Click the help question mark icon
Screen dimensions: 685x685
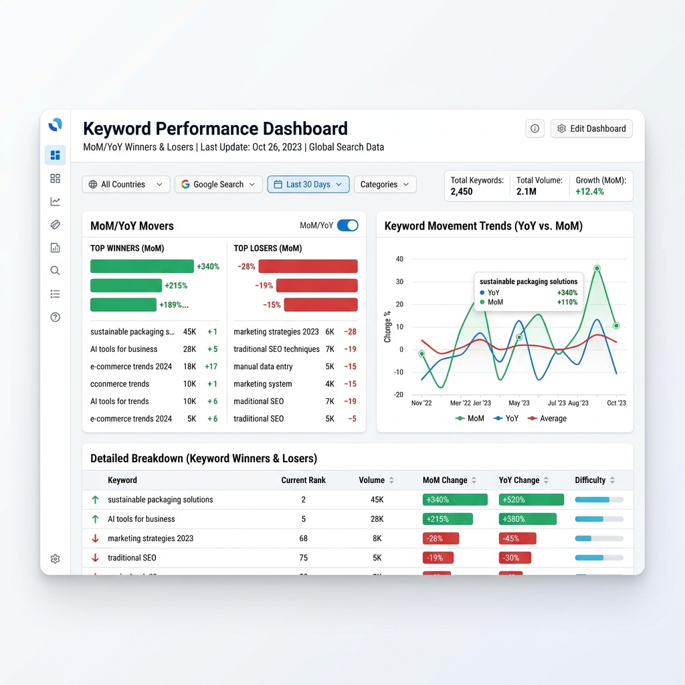click(x=55, y=317)
